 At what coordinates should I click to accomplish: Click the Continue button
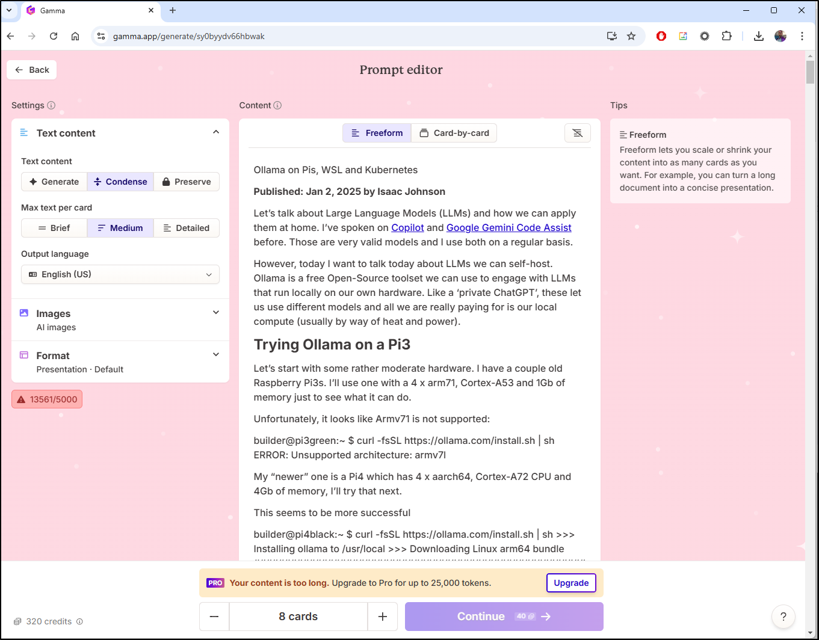pos(504,617)
